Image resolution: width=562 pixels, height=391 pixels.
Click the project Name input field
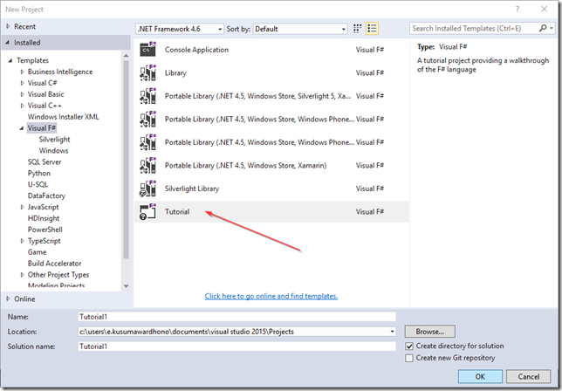237,317
